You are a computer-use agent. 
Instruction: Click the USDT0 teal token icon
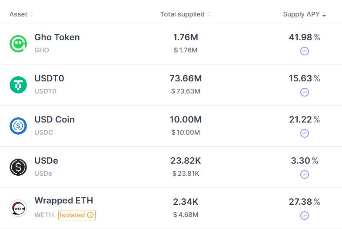(x=18, y=85)
